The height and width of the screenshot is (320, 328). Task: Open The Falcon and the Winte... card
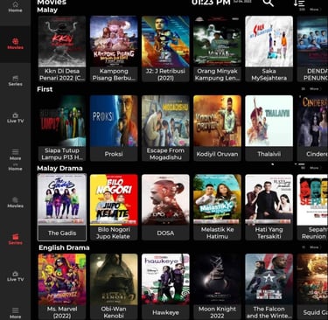(x=269, y=287)
